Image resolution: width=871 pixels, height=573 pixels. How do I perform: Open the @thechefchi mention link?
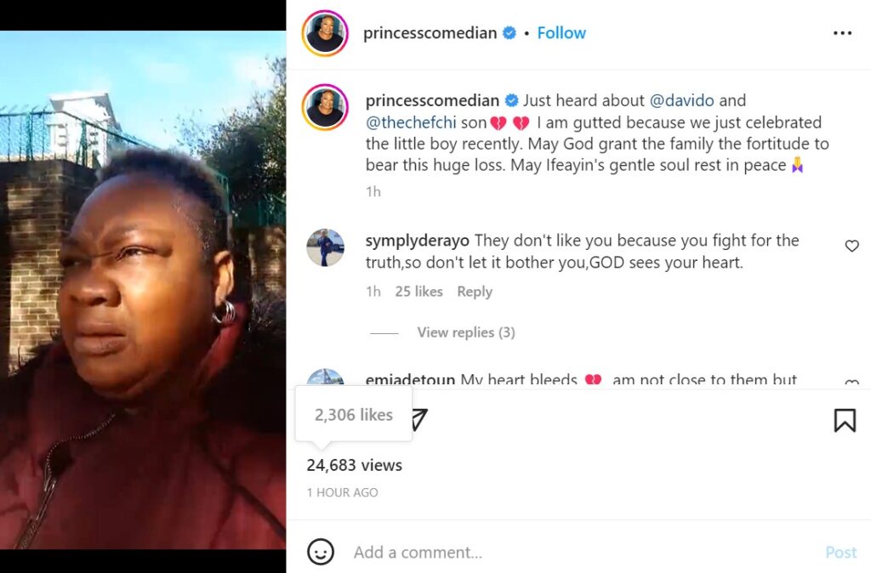click(411, 122)
